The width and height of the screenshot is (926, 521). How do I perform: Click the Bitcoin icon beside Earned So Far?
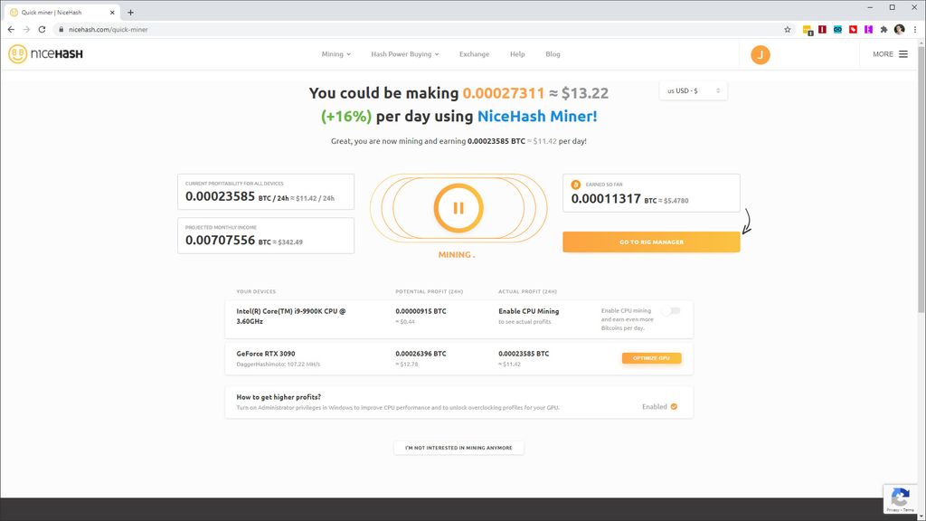pos(576,184)
